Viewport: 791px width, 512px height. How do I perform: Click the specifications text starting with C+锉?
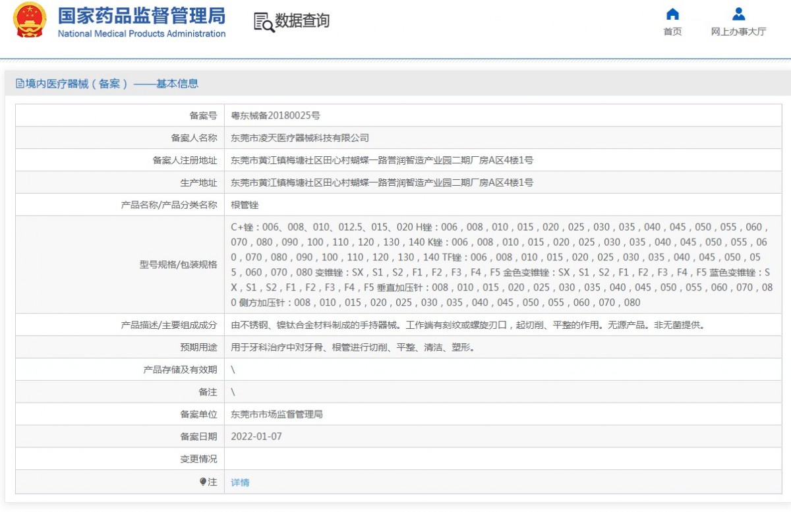pyautogui.click(x=501, y=264)
